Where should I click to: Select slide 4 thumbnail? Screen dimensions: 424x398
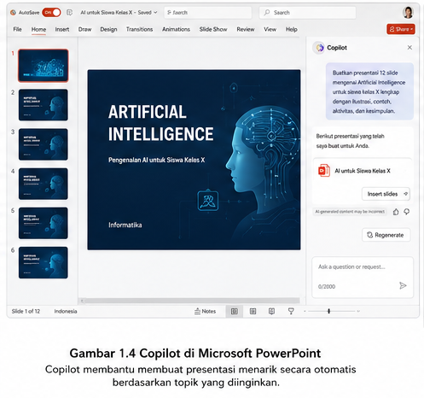point(44,184)
